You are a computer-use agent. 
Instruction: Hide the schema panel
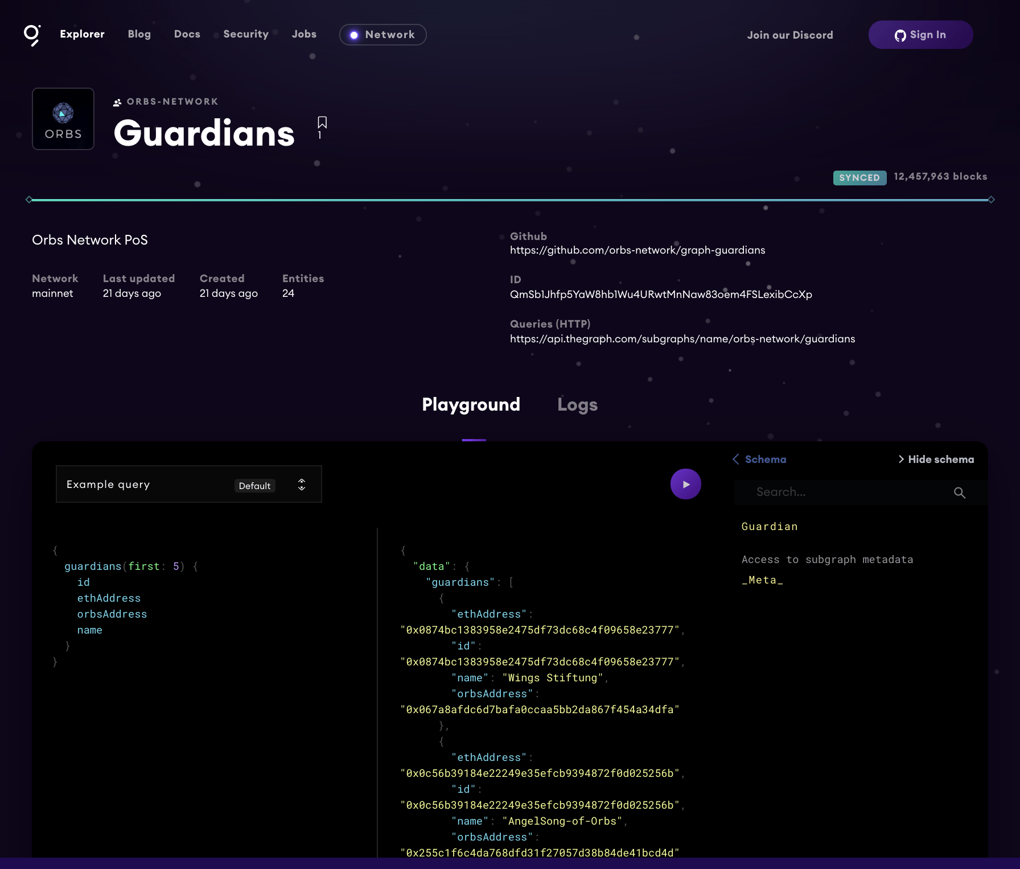(936, 459)
